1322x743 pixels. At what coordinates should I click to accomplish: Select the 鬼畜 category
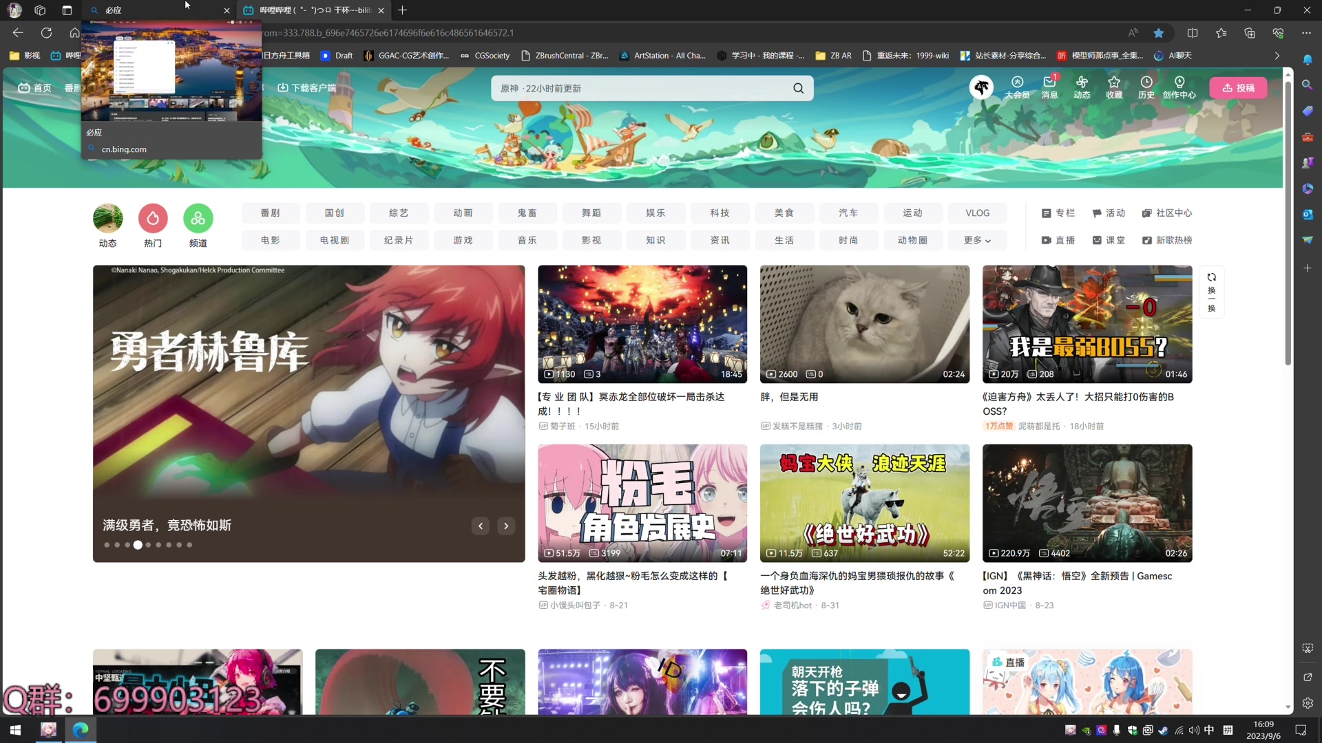coord(527,213)
